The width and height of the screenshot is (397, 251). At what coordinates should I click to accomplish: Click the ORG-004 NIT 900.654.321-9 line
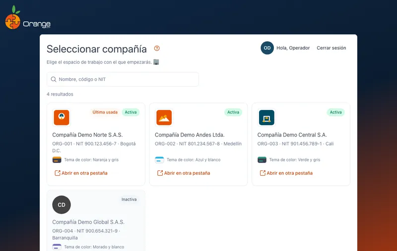[86, 234]
